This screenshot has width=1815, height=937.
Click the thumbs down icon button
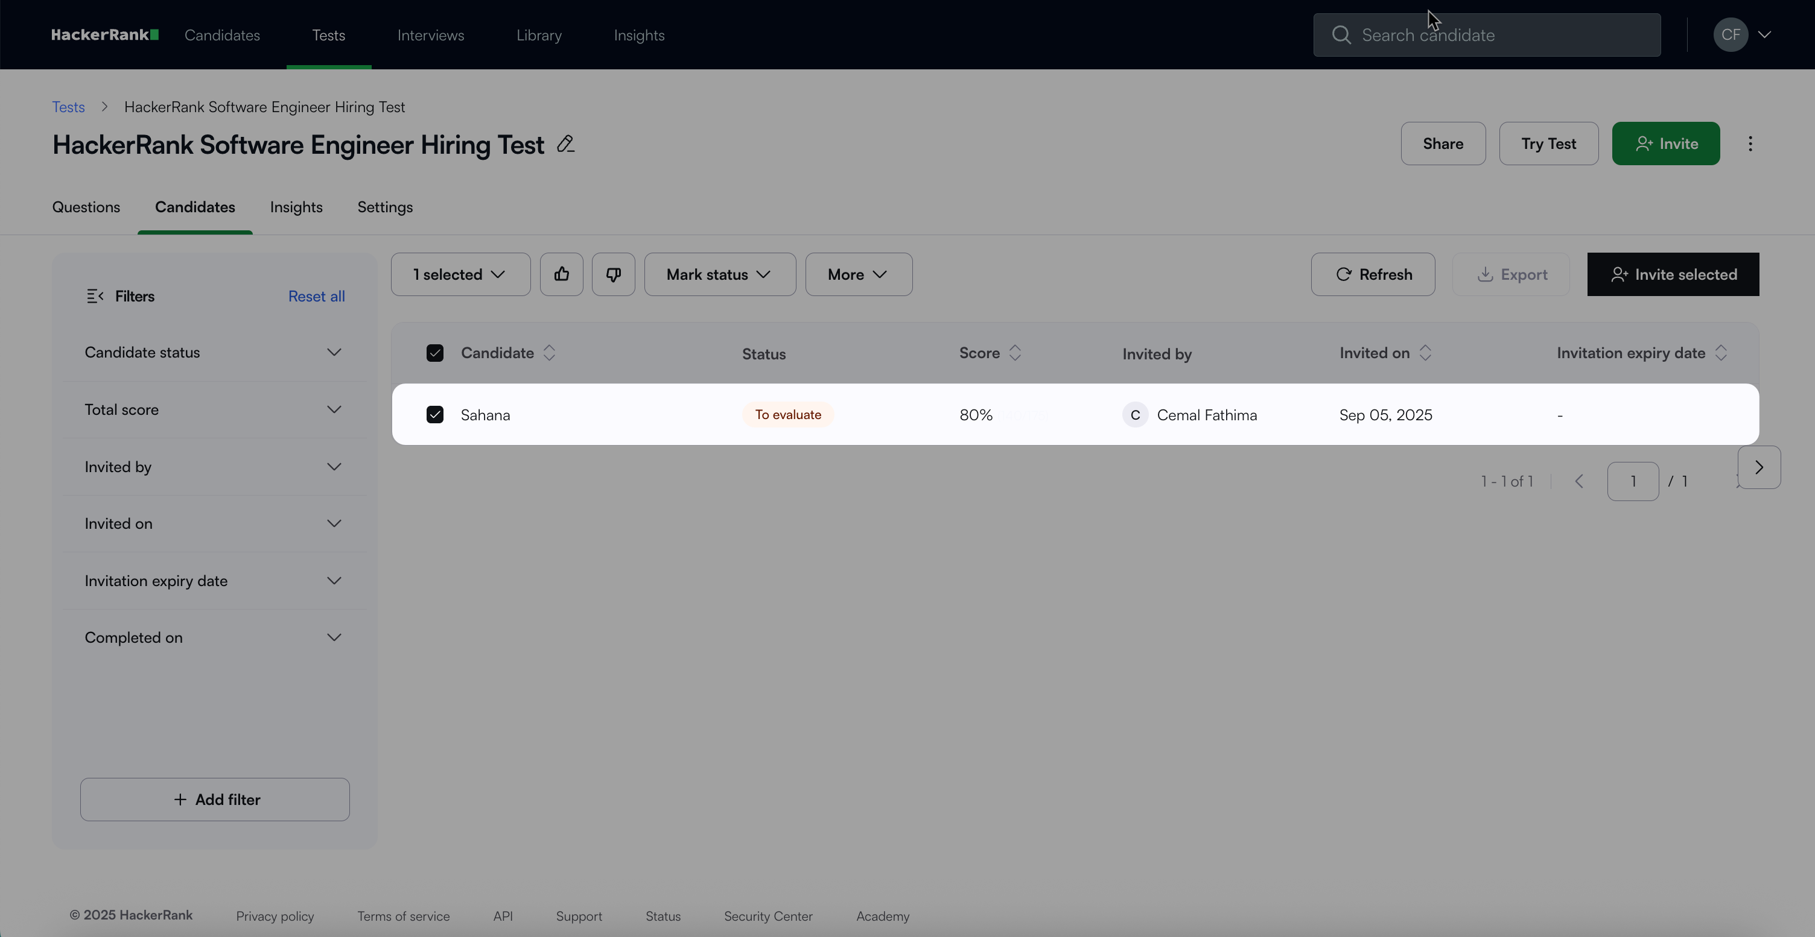pos(613,274)
